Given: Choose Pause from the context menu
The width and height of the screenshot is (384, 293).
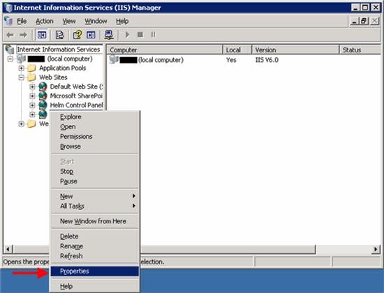Looking at the screenshot, I should [x=95, y=181].
